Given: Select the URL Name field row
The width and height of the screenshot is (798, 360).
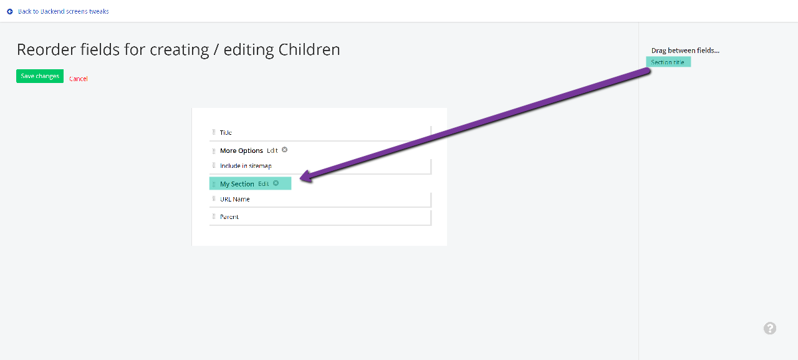Looking at the screenshot, I should point(320,200).
